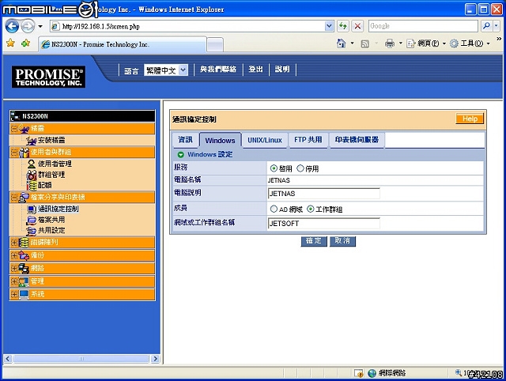Select 工作群組 membership radio
Image resolution: width=506 pixels, height=381 pixels.
[x=310, y=209]
